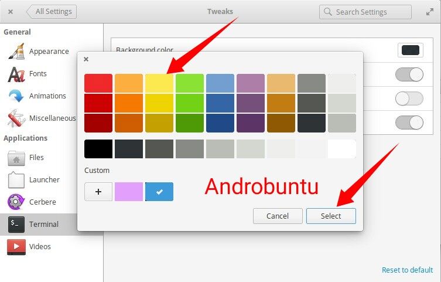Choose the dark red bottom-row swatch

click(x=98, y=123)
